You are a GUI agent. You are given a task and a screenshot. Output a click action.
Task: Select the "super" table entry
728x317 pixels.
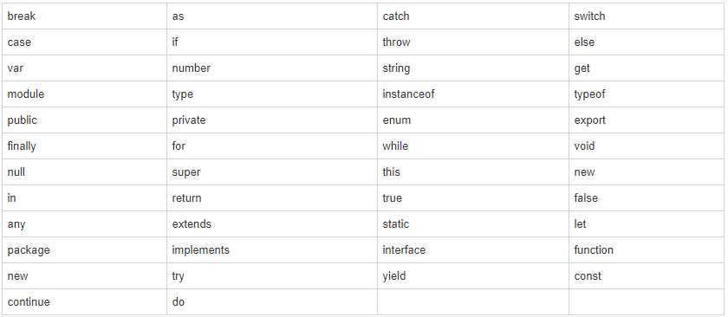click(x=186, y=172)
